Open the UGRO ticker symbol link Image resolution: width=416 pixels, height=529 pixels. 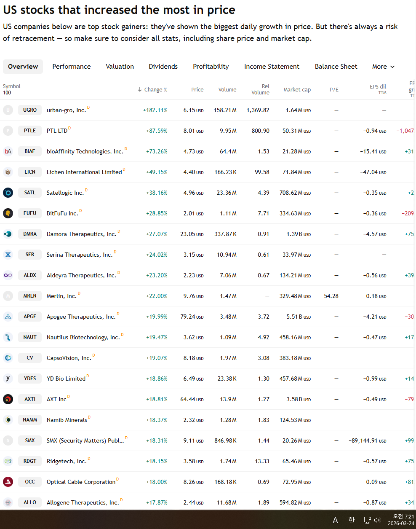(x=30, y=110)
